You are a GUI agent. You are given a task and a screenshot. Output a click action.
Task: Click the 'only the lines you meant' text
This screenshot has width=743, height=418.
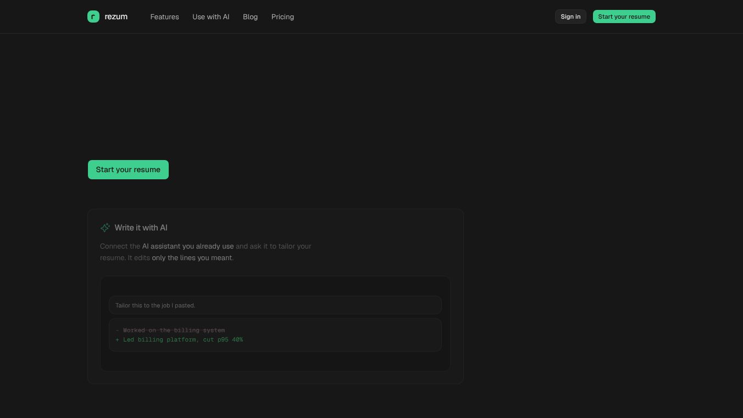coord(192,257)
